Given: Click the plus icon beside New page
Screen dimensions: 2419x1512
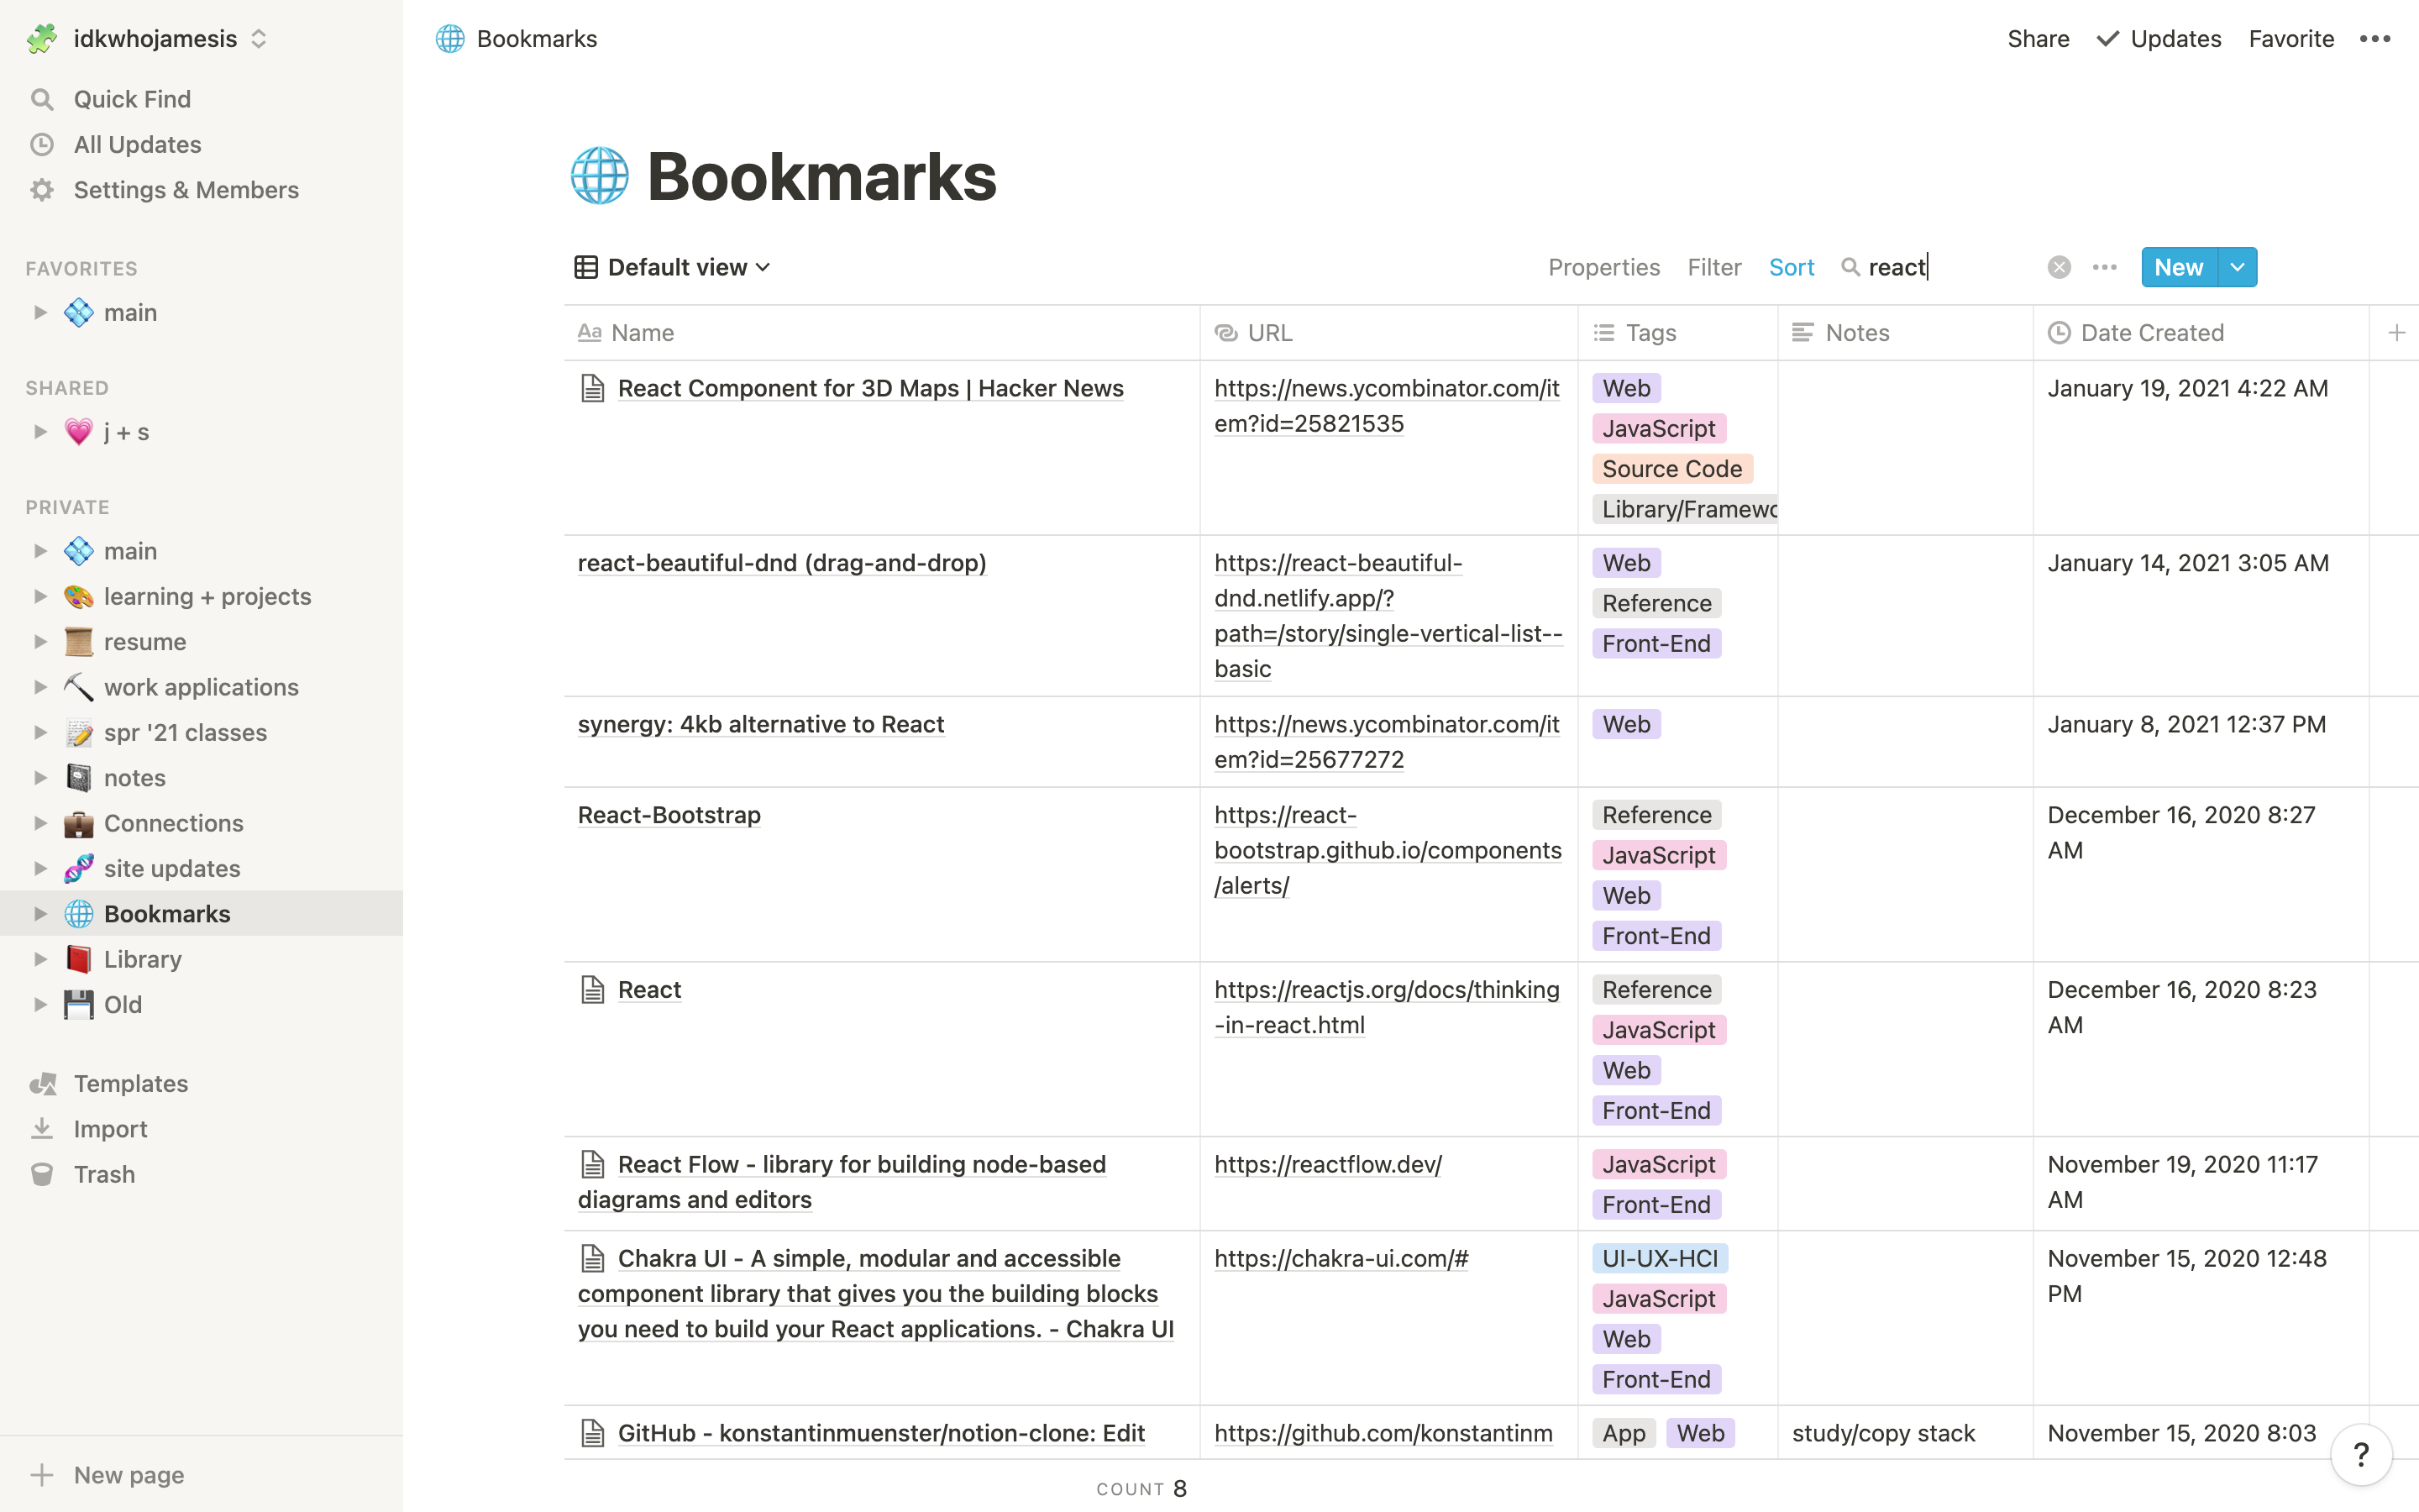Looking at the screenshot, I should pos(42,1474).
